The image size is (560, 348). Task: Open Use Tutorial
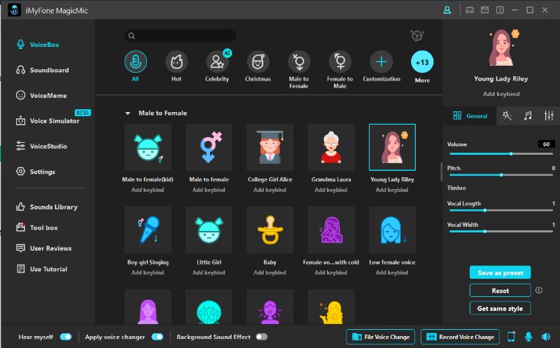pos(42,269)
